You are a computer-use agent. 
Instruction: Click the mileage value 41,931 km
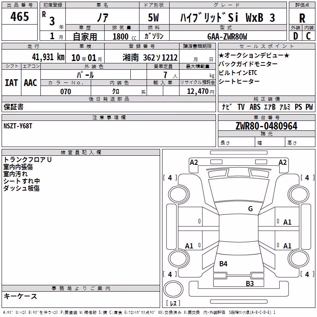click(x=48, y=57)
